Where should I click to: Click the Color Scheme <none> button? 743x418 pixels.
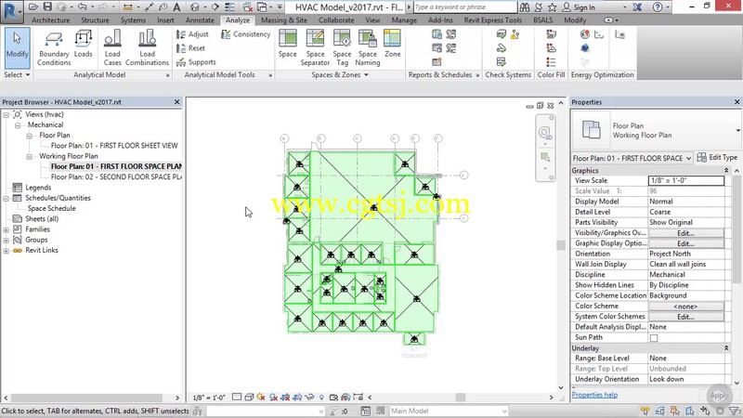(685, 307)
